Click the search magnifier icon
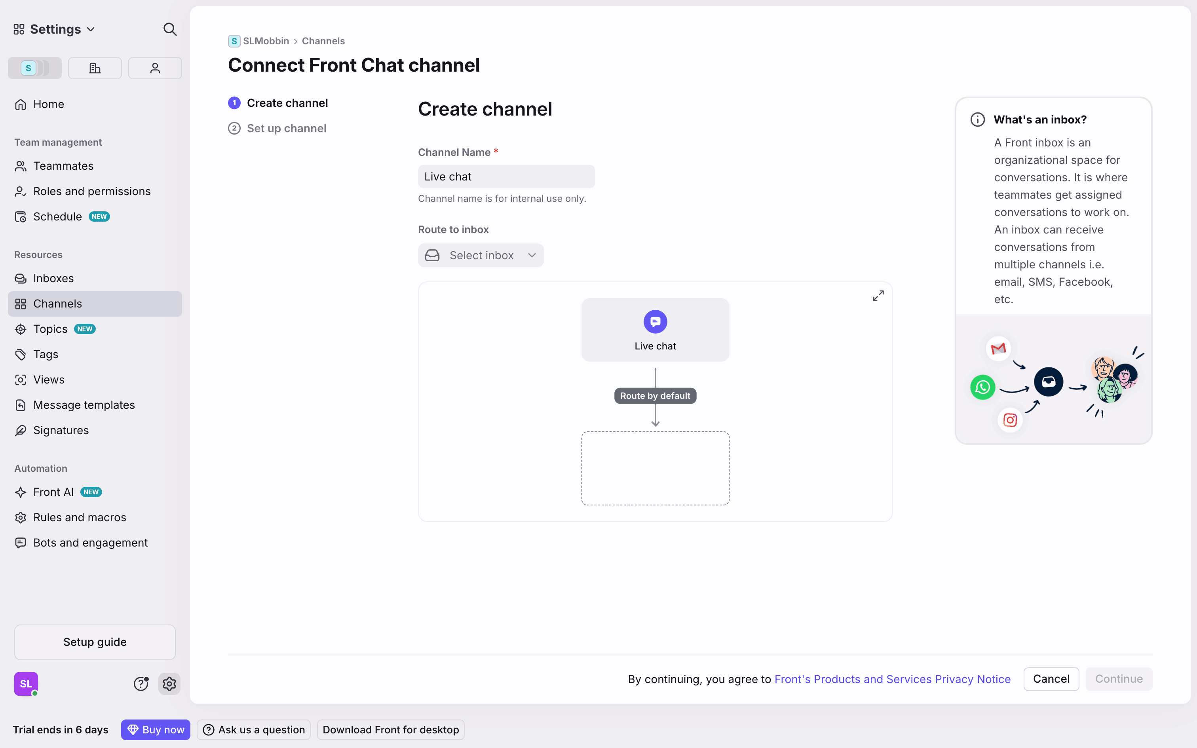Viewport: 1197px width, 748px height. pyautogui.click(x=170, y=30)
